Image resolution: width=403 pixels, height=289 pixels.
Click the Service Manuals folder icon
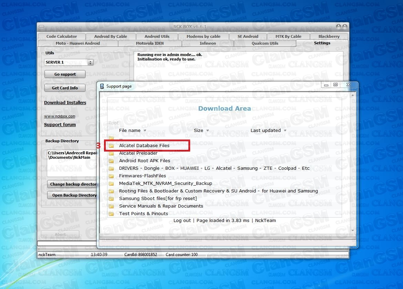(x=111, y=206)
